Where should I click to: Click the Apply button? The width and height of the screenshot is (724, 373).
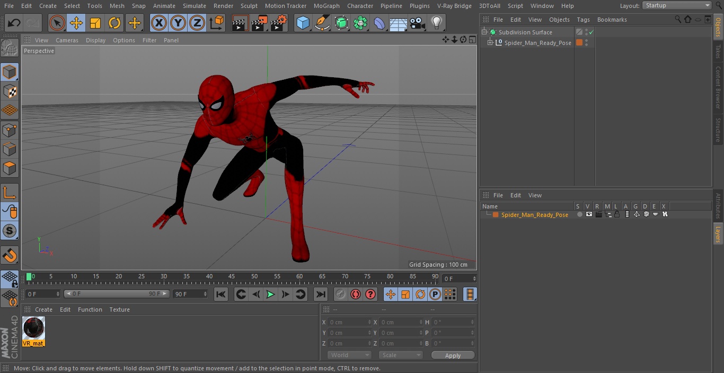[x=453, y=355]
